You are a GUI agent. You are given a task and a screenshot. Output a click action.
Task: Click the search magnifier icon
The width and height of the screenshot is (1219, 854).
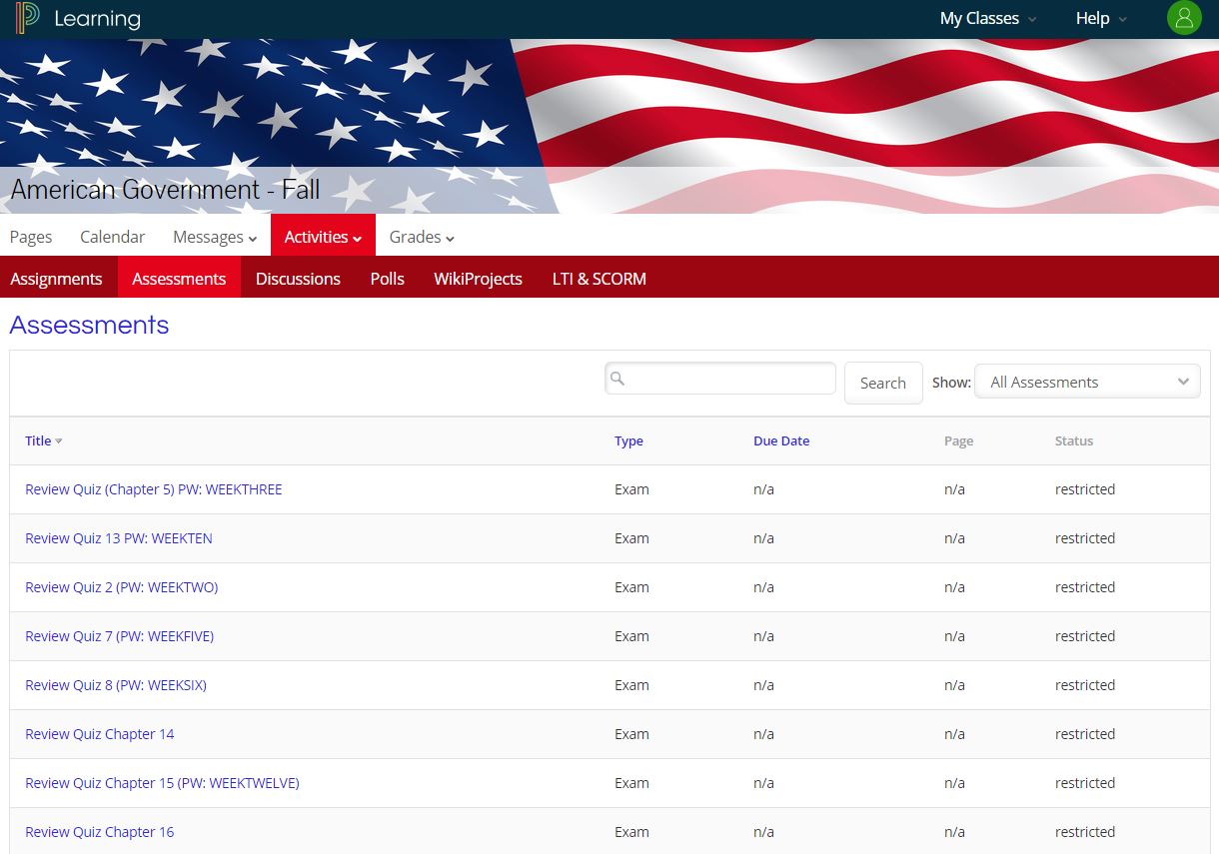pos(617,379)
